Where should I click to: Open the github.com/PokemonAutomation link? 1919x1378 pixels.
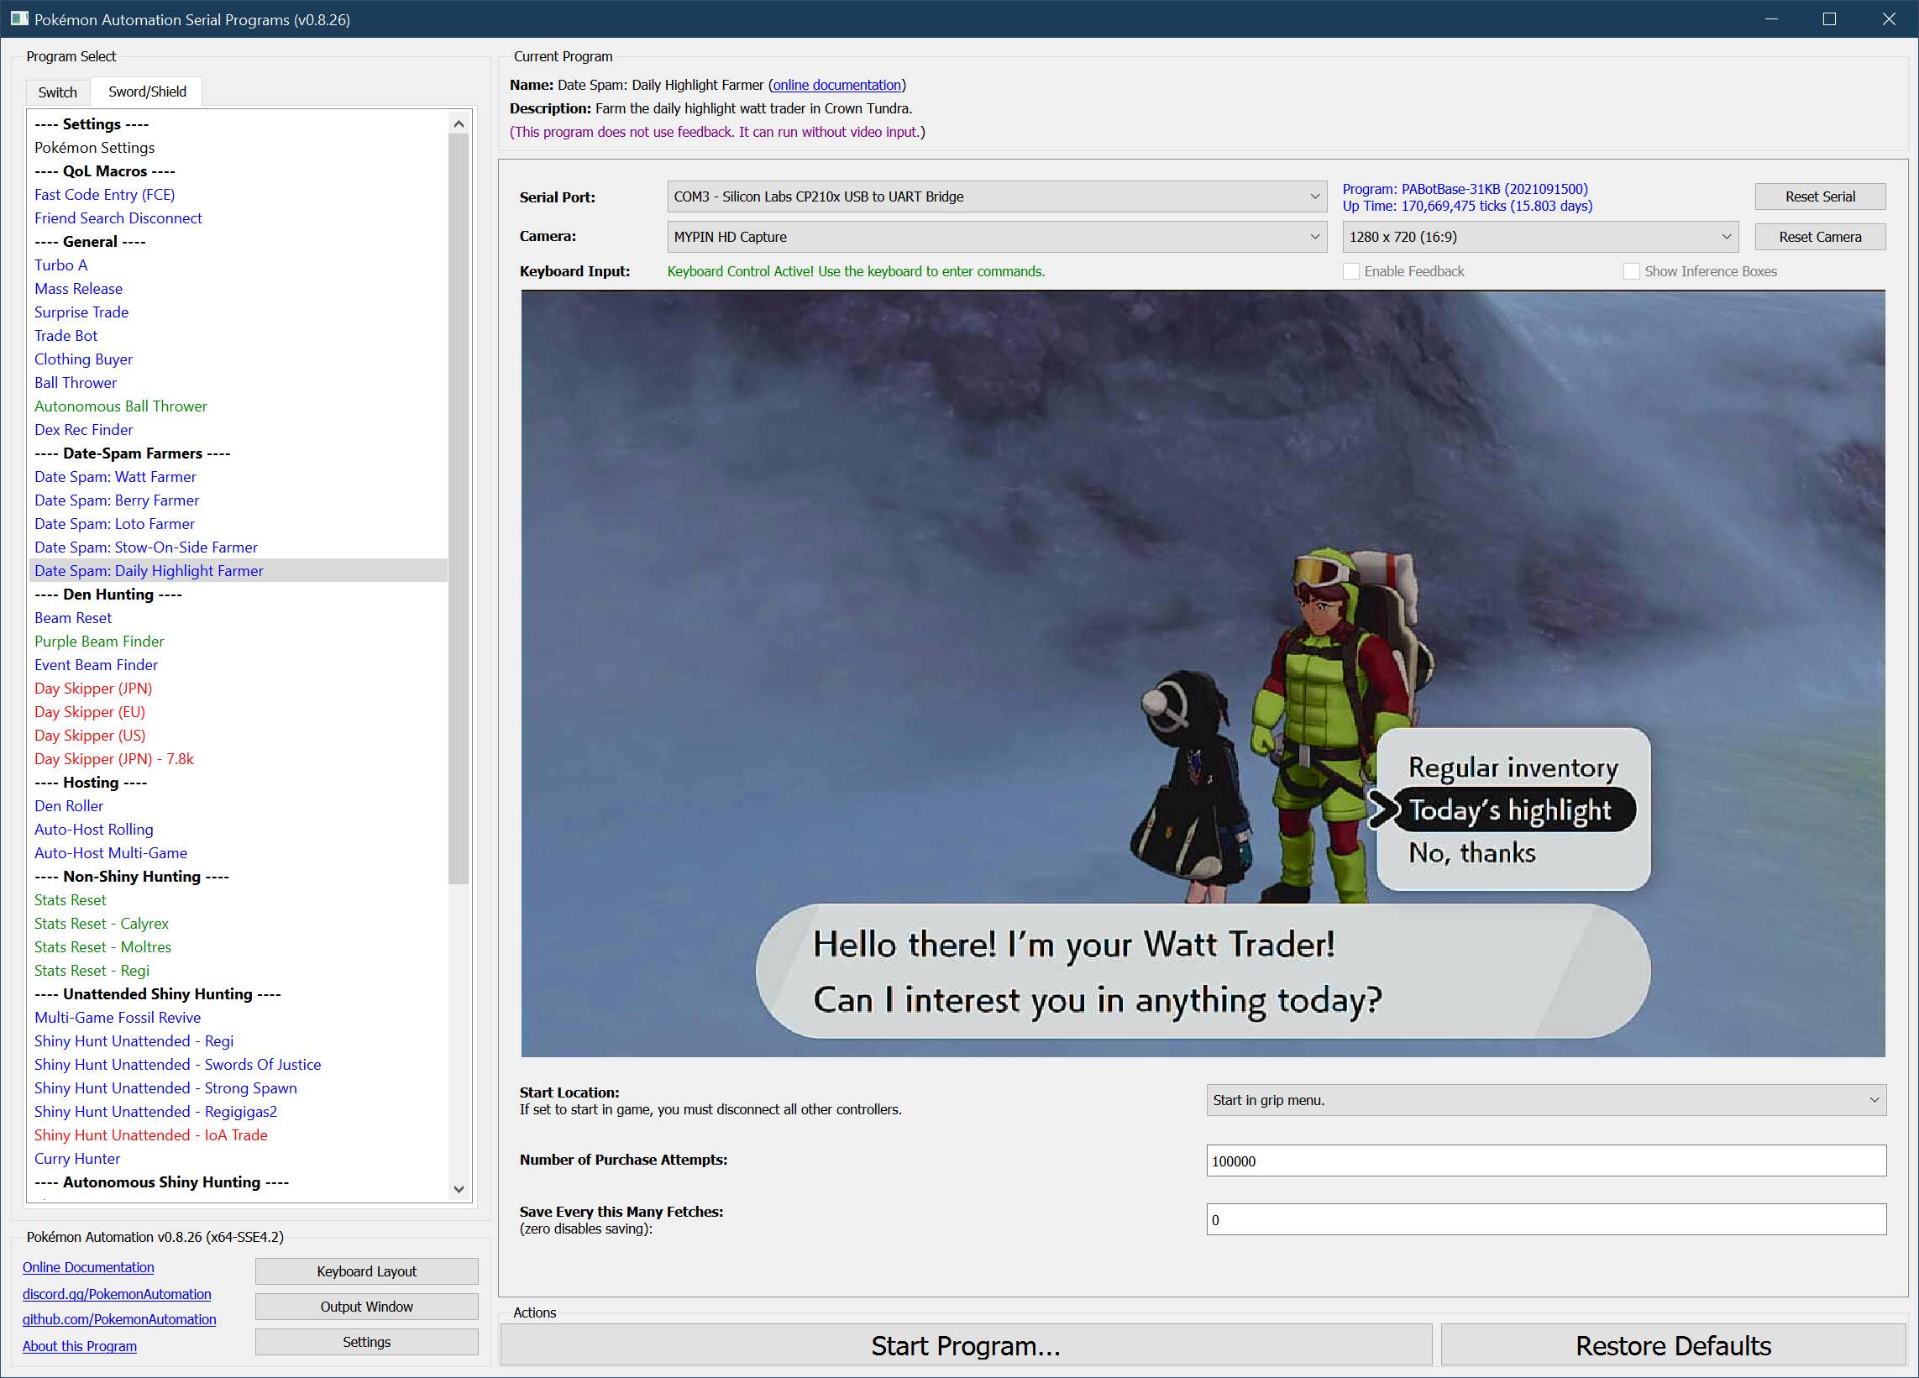click(119, 1318)
